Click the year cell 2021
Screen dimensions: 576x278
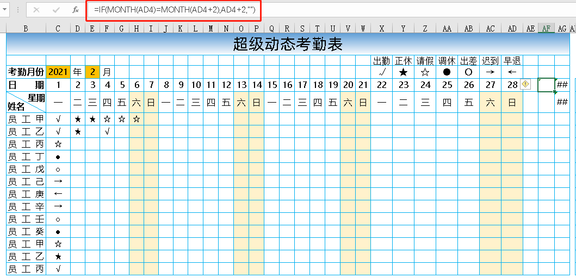(58, 72)
